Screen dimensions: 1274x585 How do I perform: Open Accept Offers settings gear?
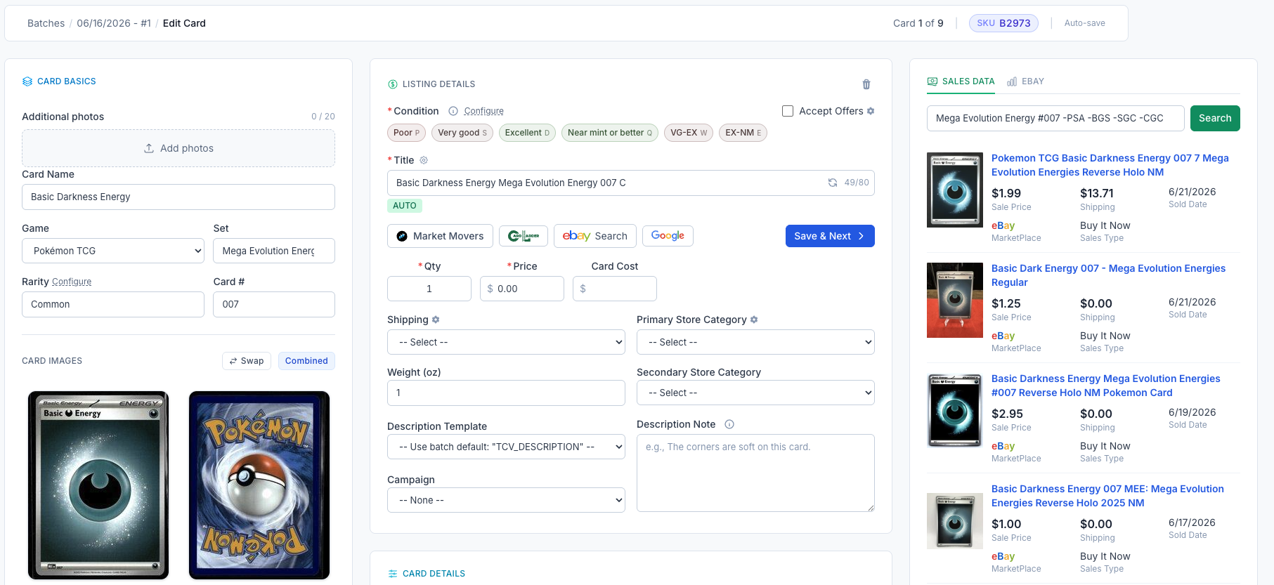871,111
